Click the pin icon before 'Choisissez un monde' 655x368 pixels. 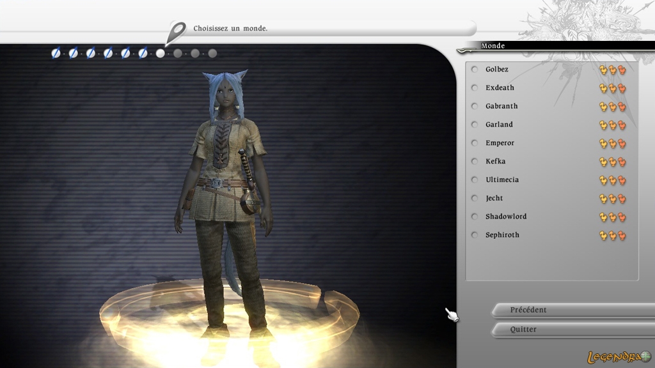[177, 29]
